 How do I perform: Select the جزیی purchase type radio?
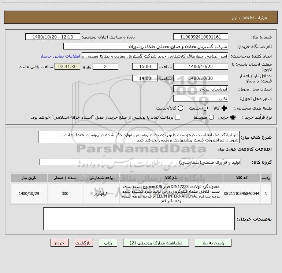pyautogui.click(x=233, y=117)
